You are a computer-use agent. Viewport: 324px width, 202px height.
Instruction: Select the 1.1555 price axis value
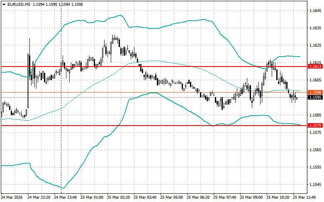click(x=315, y=167)
